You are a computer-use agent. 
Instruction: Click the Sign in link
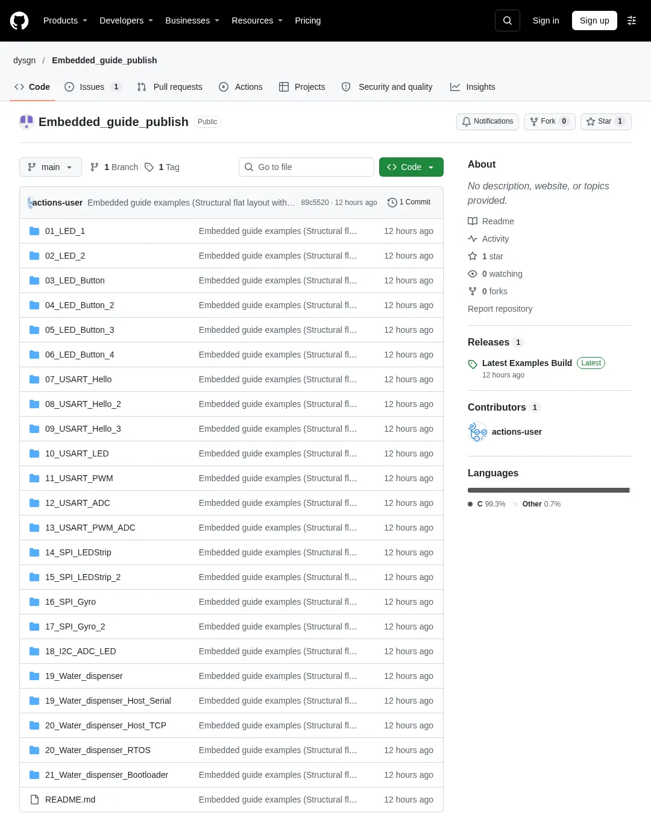tap(546, 21)
